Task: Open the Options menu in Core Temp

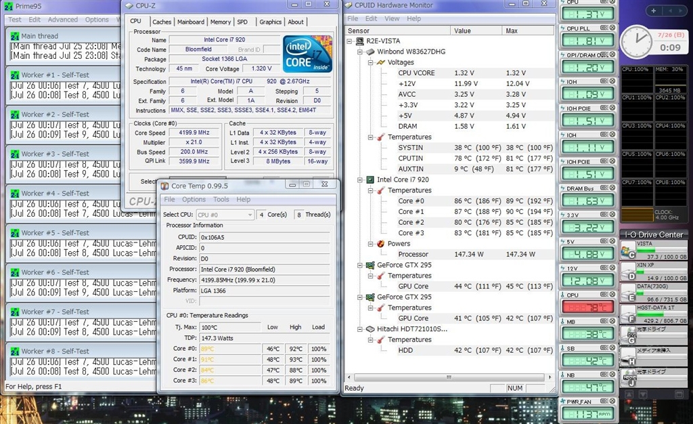Action: [x=194, y=199]
